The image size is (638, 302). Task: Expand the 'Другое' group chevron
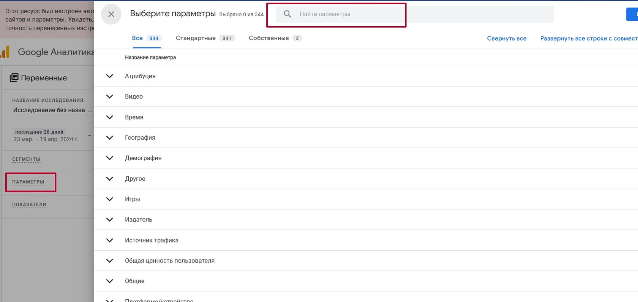[x=110, y=179]
